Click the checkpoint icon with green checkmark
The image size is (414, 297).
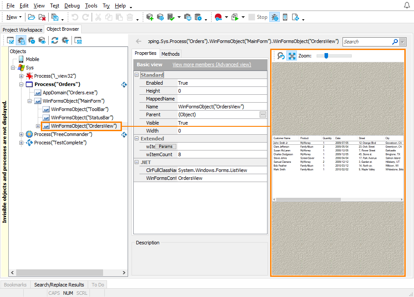(x=171, y=17)
